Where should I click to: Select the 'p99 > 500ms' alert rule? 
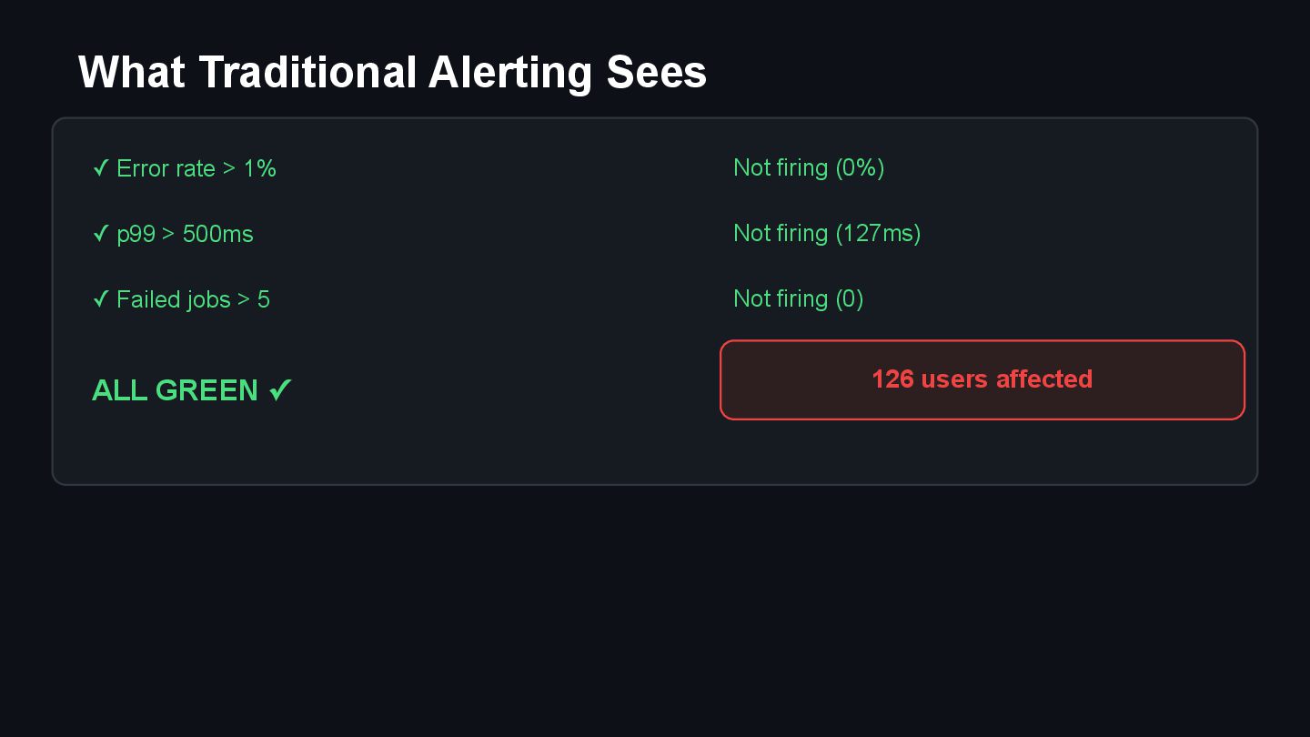click(x=185, y=234)
